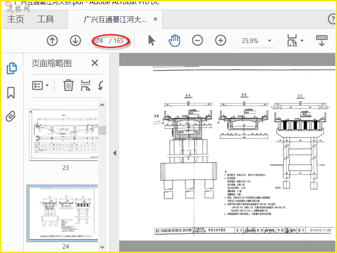The height and width of the screenshot is (253, 337).
Task: Open the zoom percentage dropdown arrow
Action: pos(270,40)
